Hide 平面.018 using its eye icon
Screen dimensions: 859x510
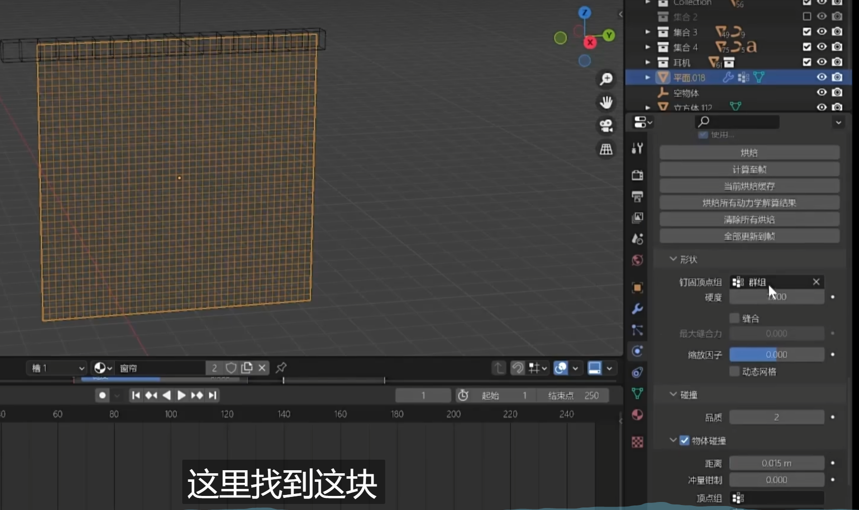coord(821,78)
